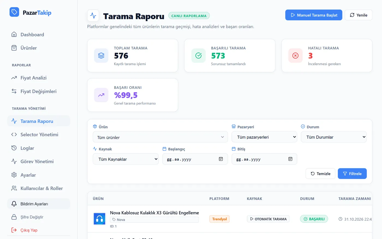Click the OTOMATİK TARAMA source badge

268,219
